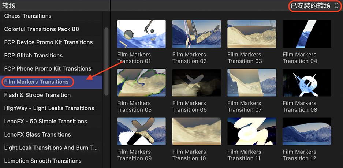The width and height of the screenshot is (343, 168).
Task: Click Film Markers Transition 12 thumbnail
Action: [x=307, y=131]
